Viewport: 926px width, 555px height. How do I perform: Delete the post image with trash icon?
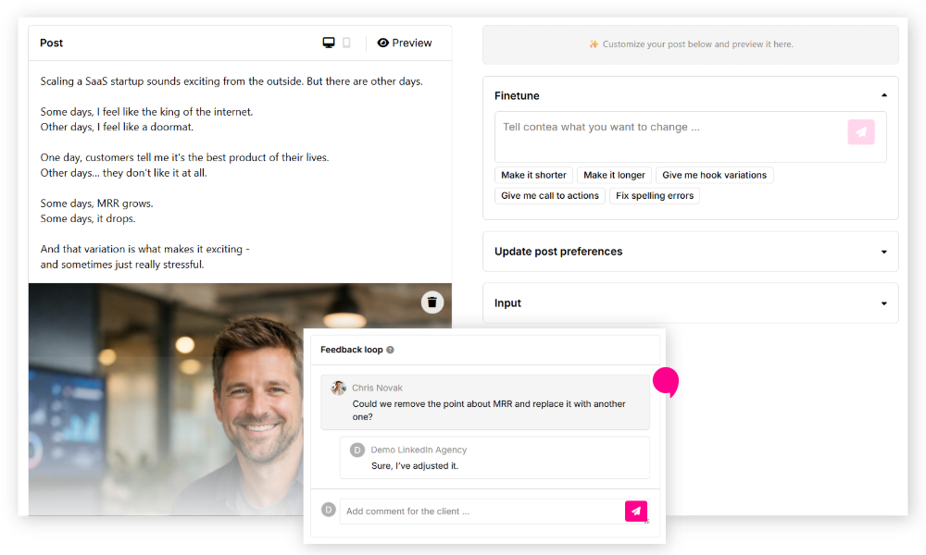pyautogui.click(x=432, y=302)
